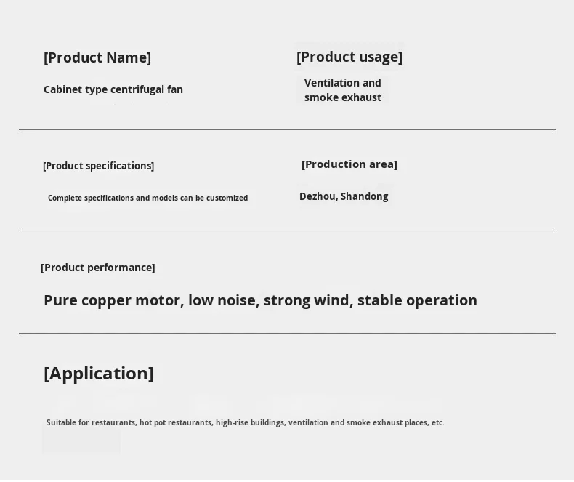The image size is (574, 482).
Task: Click 'hot pot restaurants' in application text
Action: coord(174,422)
